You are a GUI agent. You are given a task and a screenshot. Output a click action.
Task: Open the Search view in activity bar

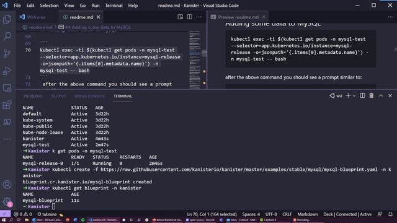(x=7, y=36)
